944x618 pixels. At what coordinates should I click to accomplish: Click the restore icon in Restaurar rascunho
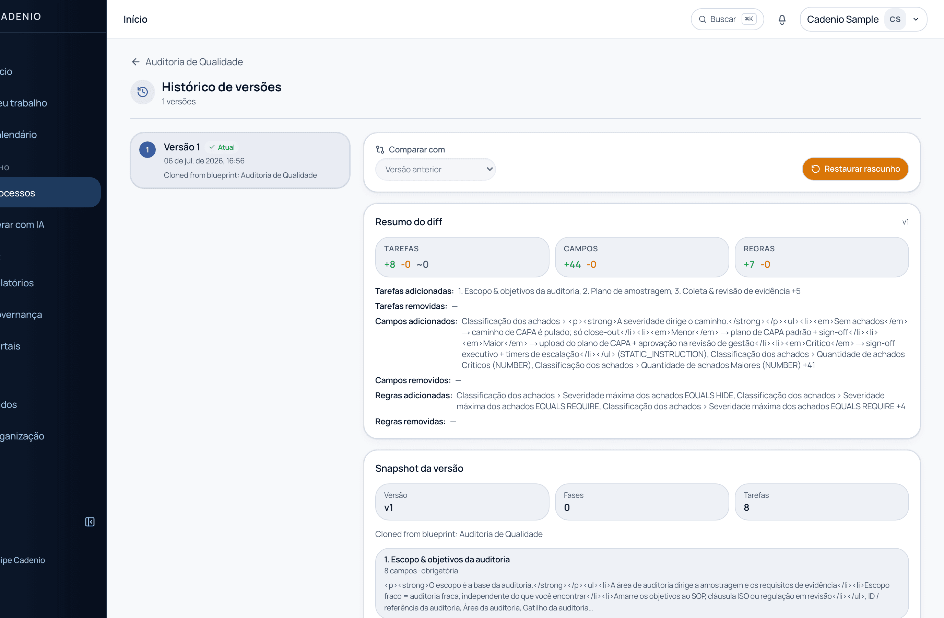(815, 169)
